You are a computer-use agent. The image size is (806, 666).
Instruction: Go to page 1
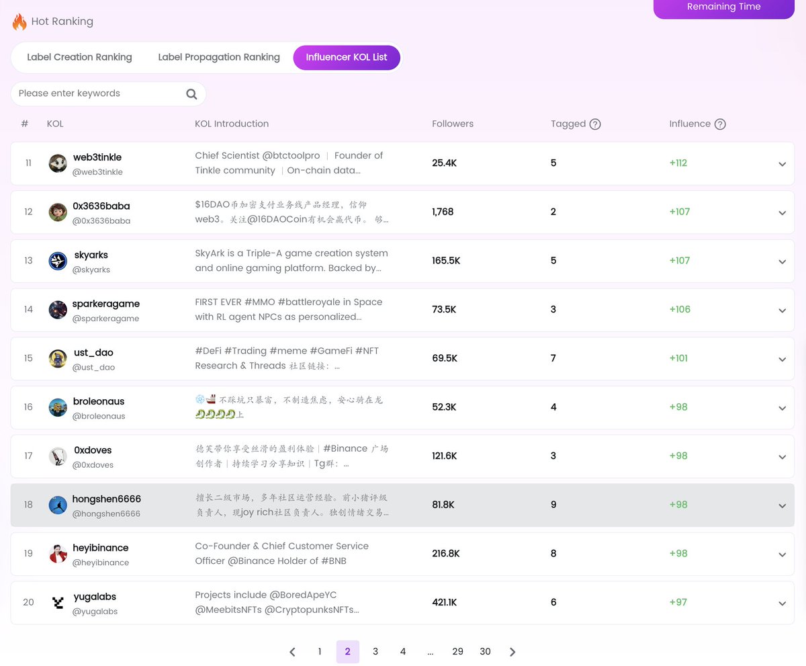point(320,652)
